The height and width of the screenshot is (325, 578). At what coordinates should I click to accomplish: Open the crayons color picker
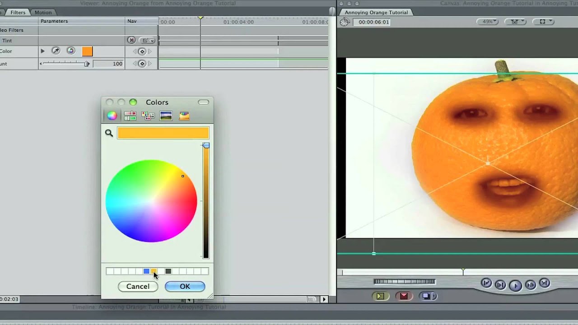(x=184, y=116)
